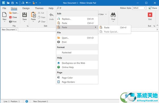Choose Open... Ctrl+O in search results

pos(77,38)
